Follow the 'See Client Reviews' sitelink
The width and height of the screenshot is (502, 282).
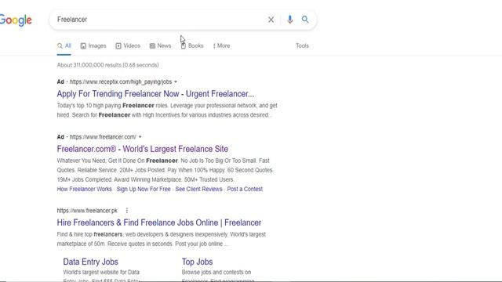click(x=198, y=189)
